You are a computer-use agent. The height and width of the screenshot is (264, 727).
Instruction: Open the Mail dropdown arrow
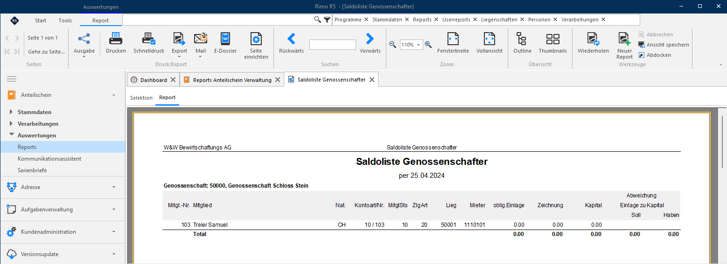[201, 57]
